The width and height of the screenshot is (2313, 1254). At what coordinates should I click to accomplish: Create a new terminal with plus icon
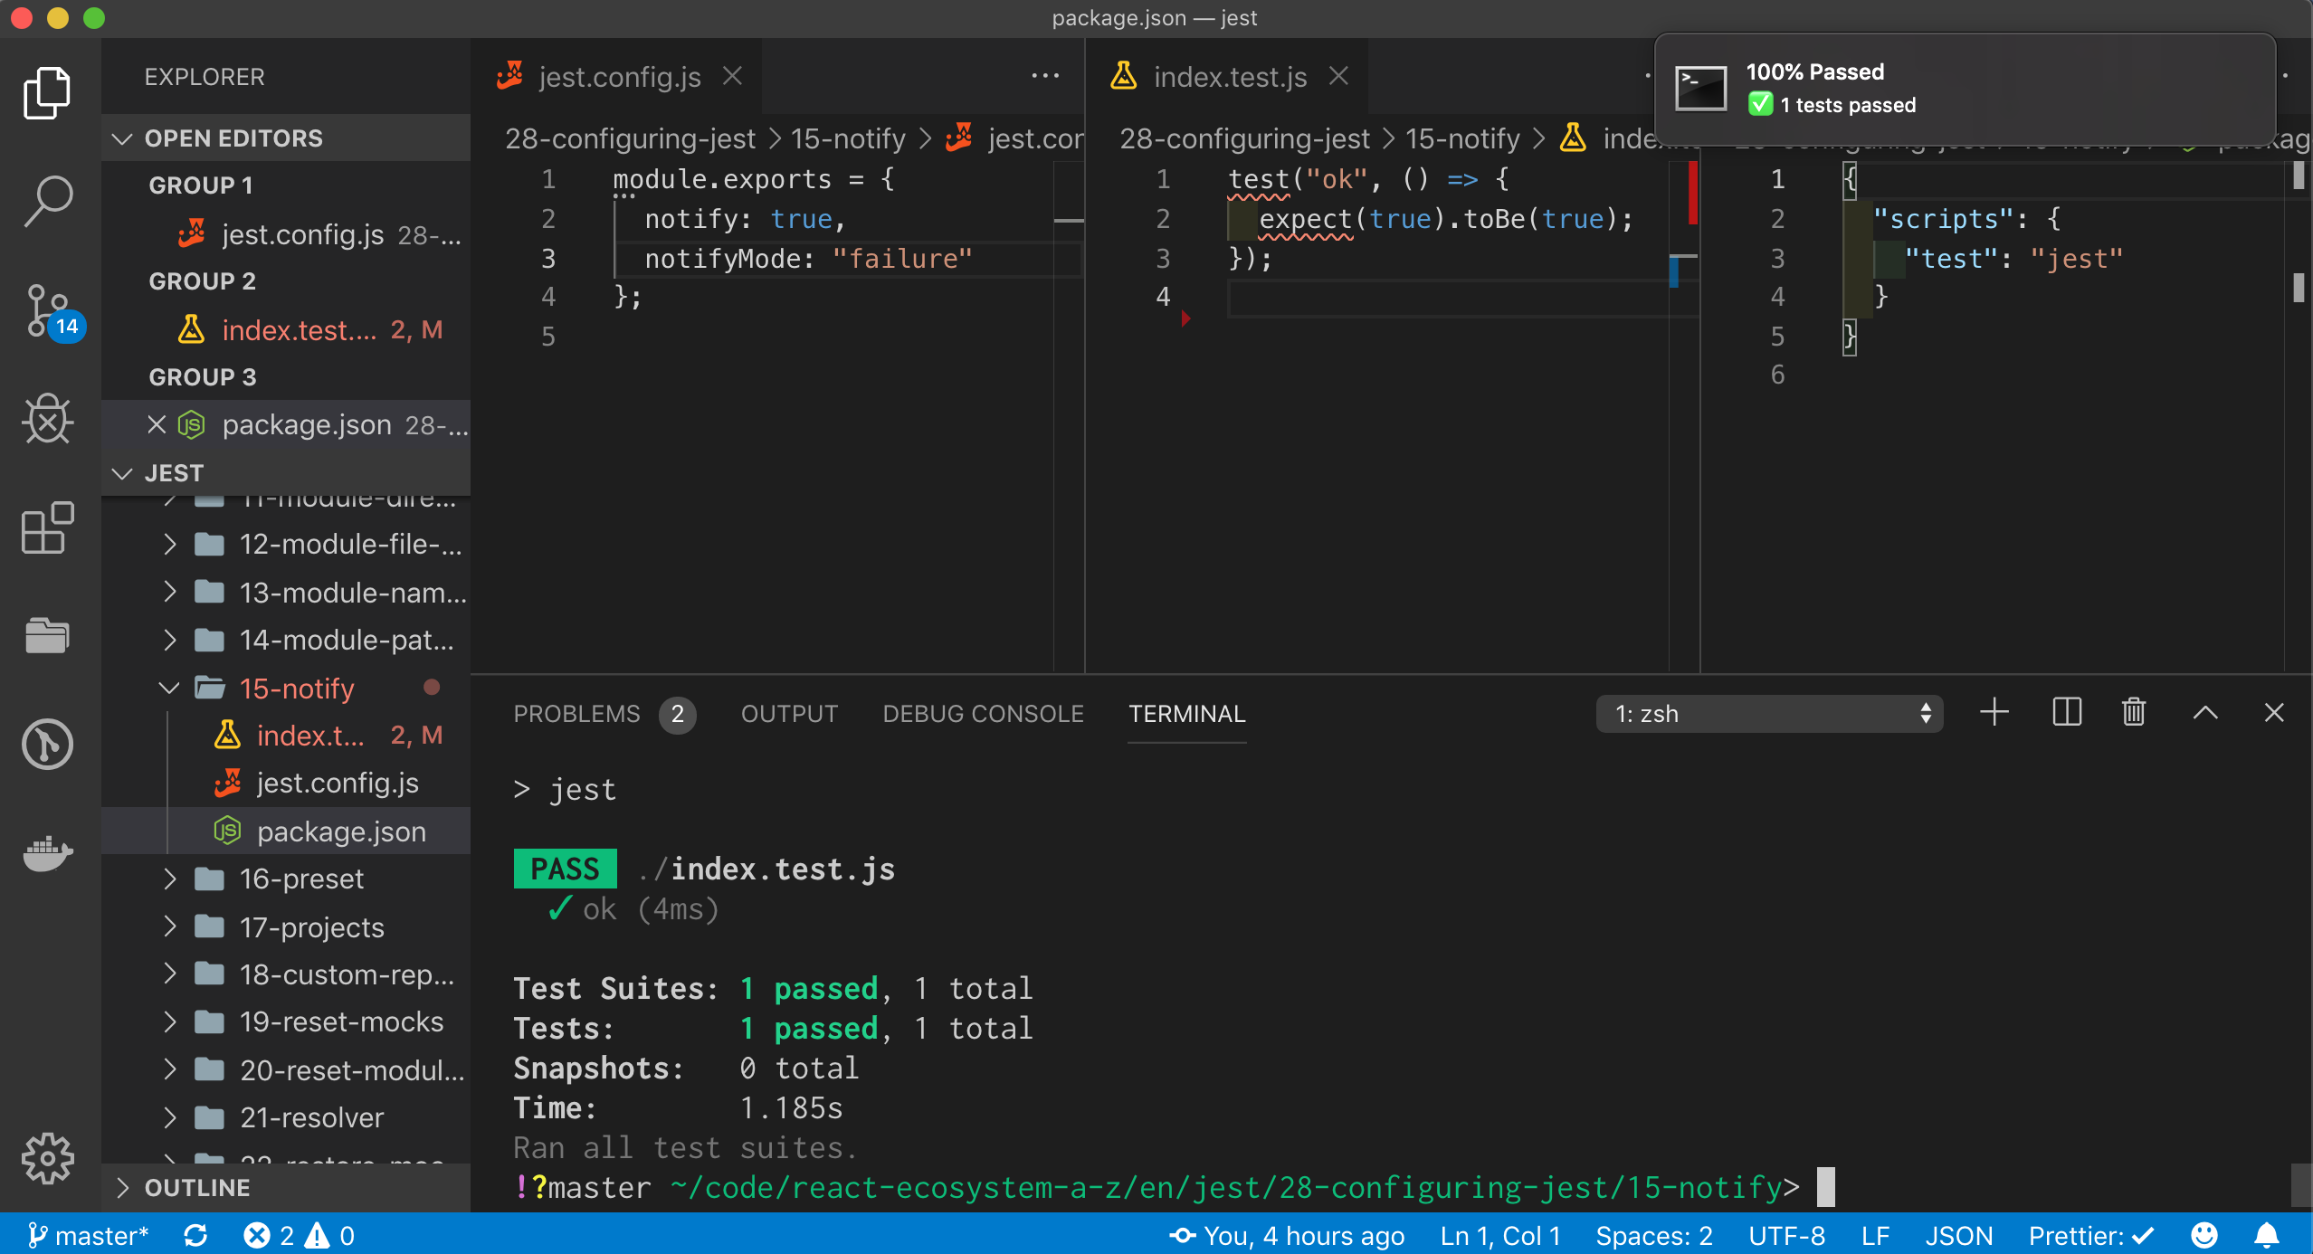(x=1994, y=713)
